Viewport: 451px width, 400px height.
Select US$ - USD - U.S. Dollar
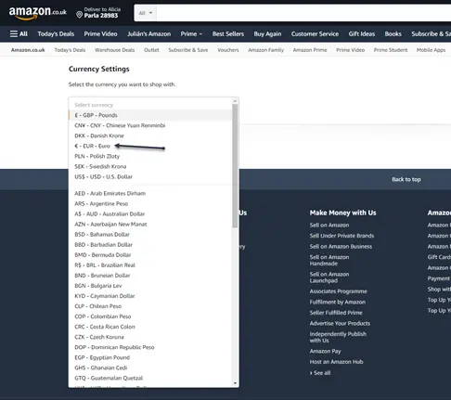click(x=150, y=176)
